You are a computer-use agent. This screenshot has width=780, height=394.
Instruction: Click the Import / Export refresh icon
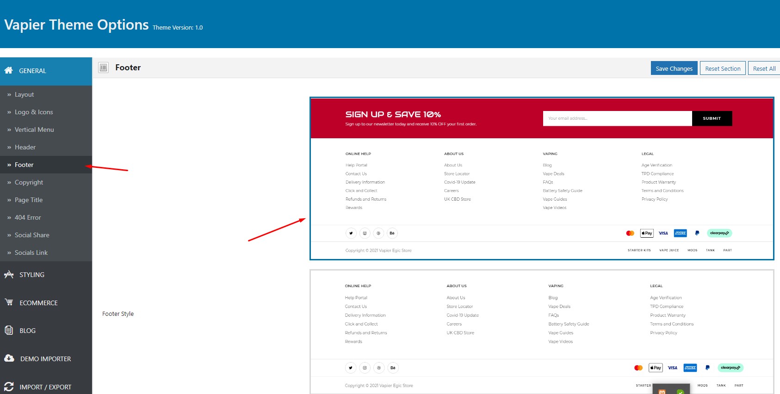coord(9,387)
